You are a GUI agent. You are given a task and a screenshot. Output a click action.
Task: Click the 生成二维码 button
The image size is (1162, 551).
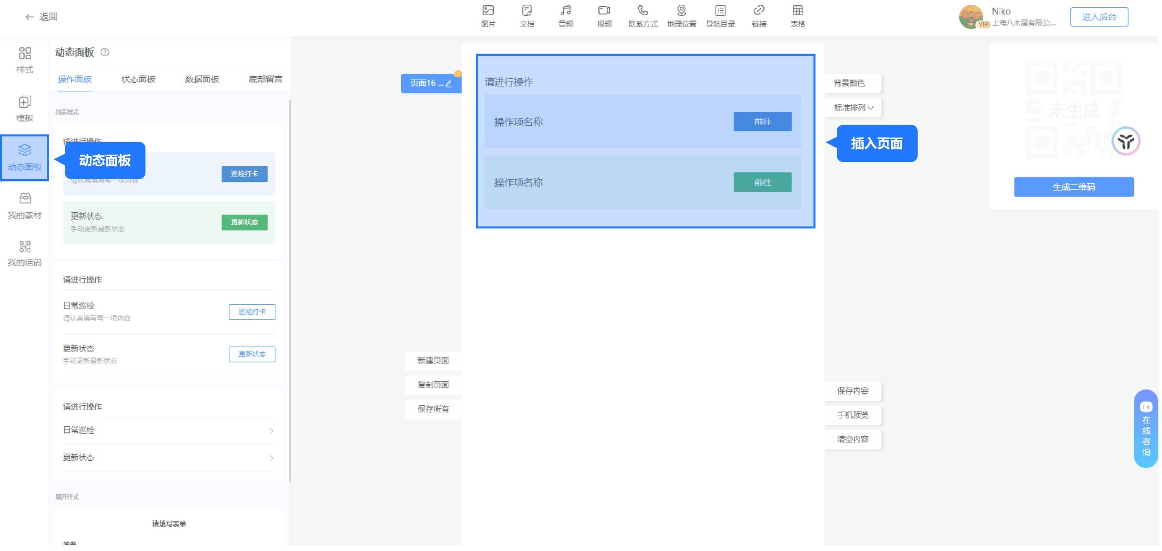[x=1074, y=187]
